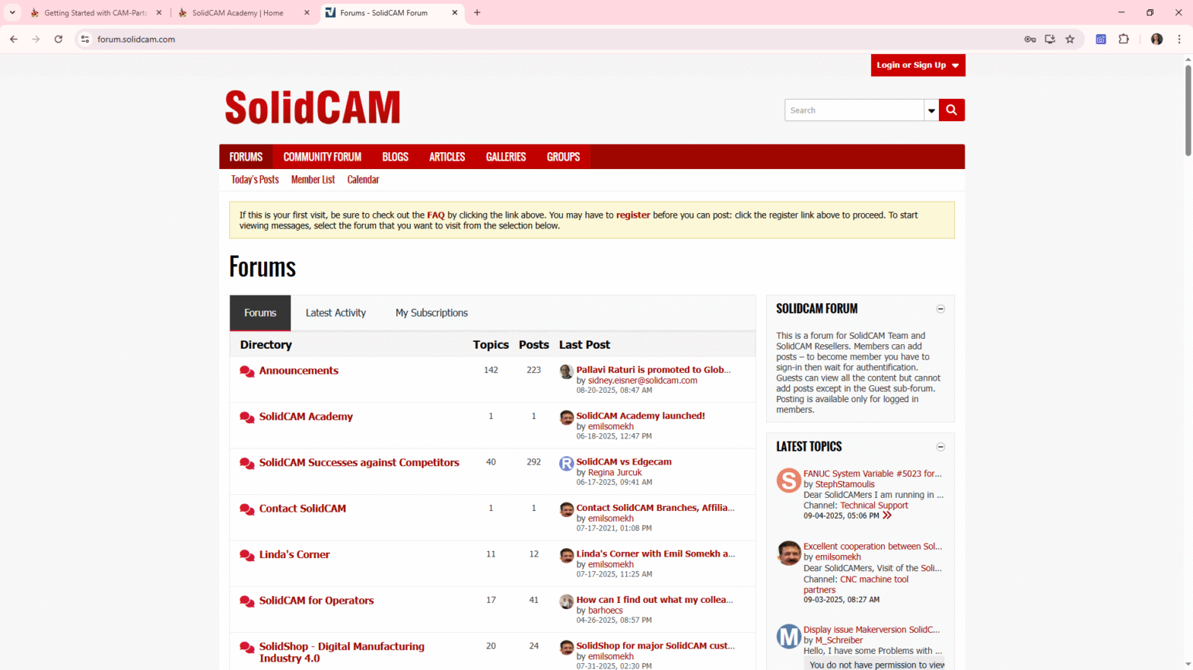Open the My Subscriptions tab
1193x670 pixels.
431,313
